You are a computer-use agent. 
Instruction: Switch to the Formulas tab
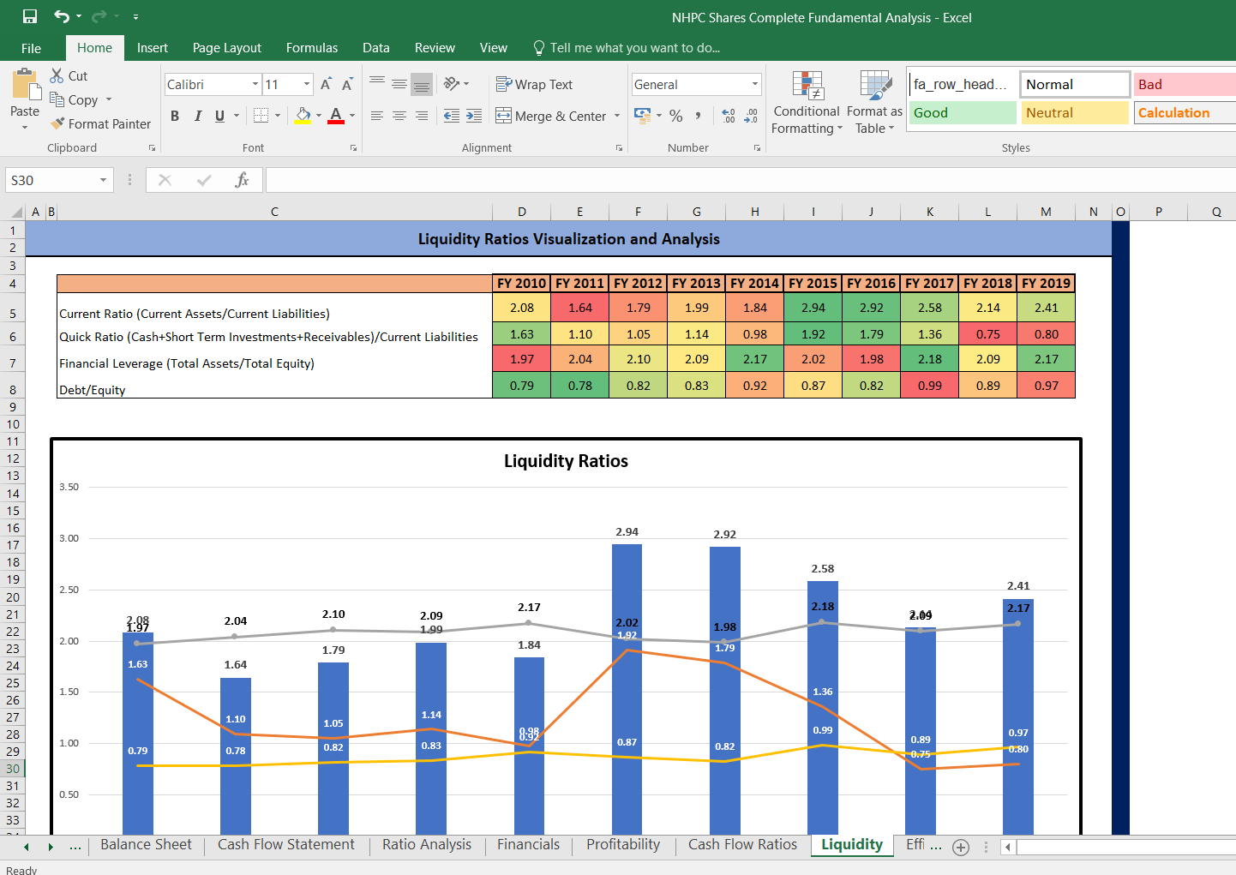click(x=312, y=48)
